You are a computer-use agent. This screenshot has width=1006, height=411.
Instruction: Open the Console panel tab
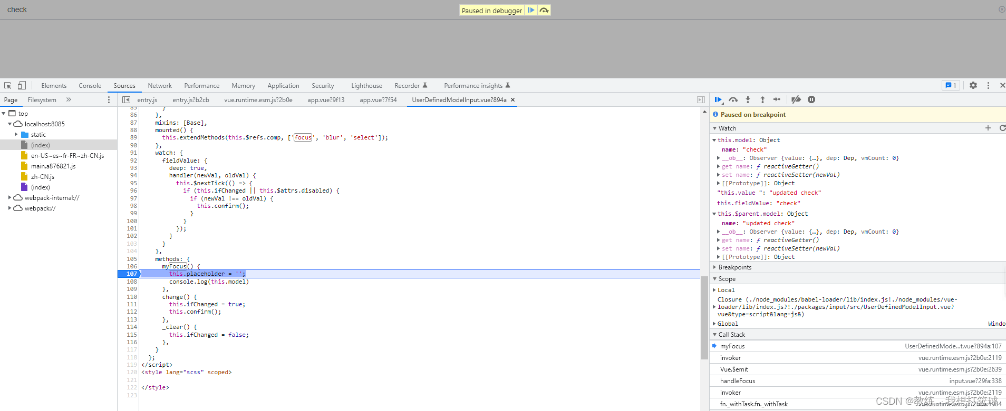pos(90,86)
